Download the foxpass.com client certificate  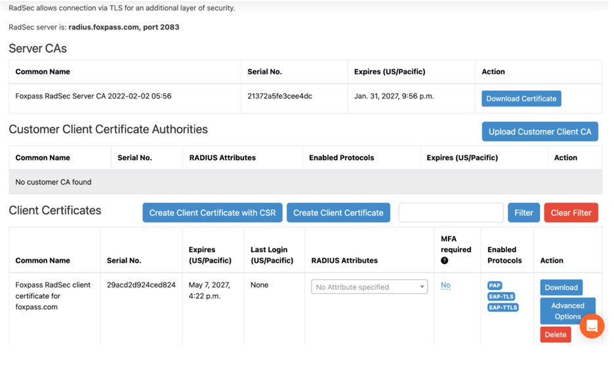pos(561,288)
